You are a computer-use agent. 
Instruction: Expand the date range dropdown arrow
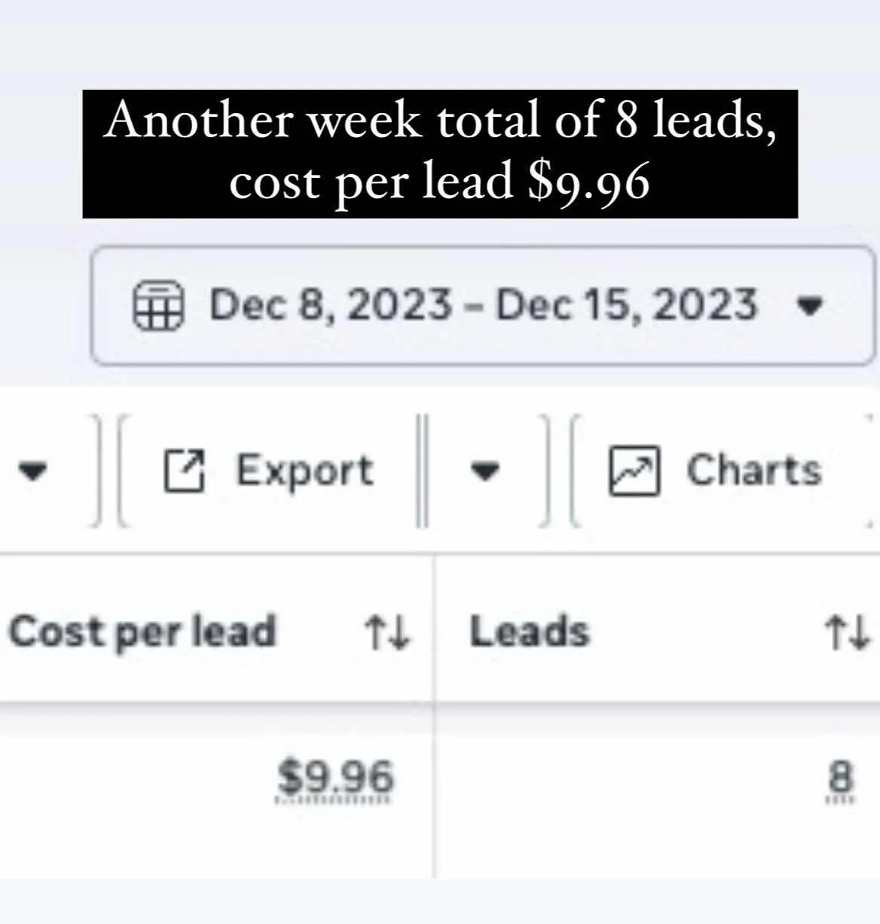coord(810,306)
